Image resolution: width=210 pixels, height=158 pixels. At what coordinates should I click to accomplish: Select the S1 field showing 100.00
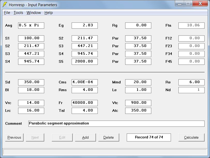31,38
